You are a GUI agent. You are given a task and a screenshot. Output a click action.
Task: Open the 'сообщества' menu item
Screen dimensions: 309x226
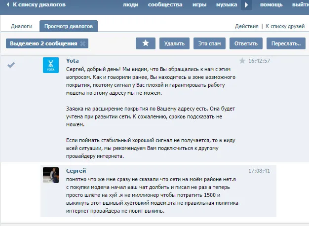pos(165,5)
